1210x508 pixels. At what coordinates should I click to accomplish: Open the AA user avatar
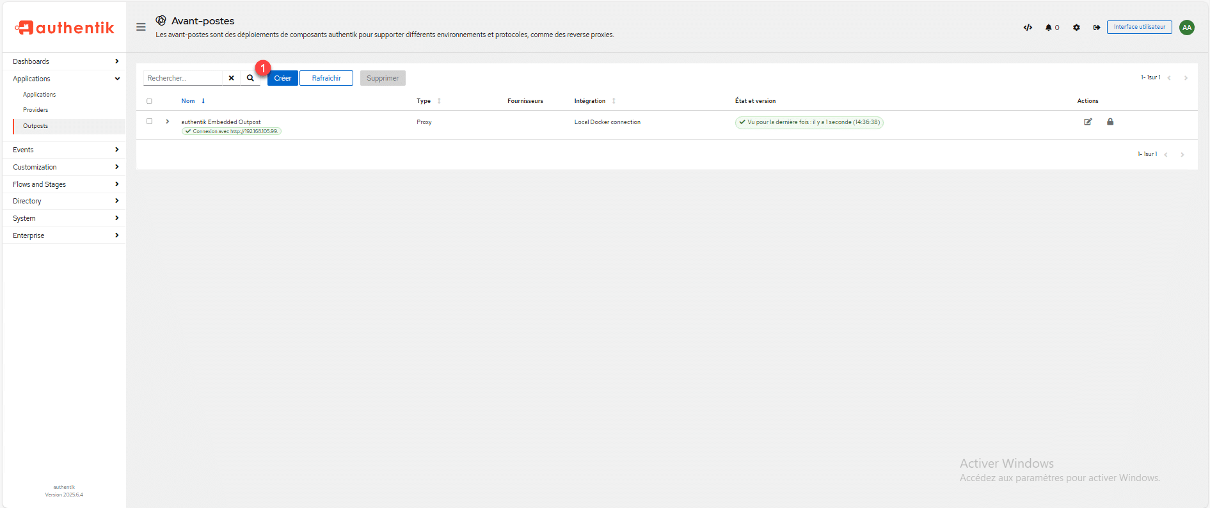click(1187, 28)
